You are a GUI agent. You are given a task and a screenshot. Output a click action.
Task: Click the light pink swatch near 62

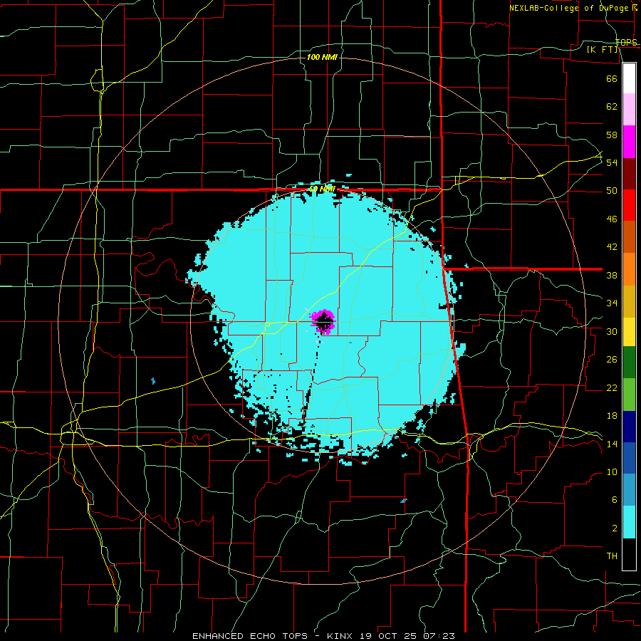pos(629,110)
